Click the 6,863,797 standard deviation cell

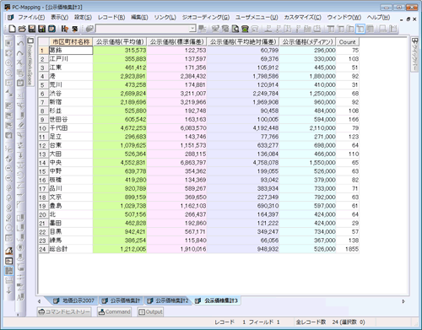pyautogui.click(x=176, y=163)
